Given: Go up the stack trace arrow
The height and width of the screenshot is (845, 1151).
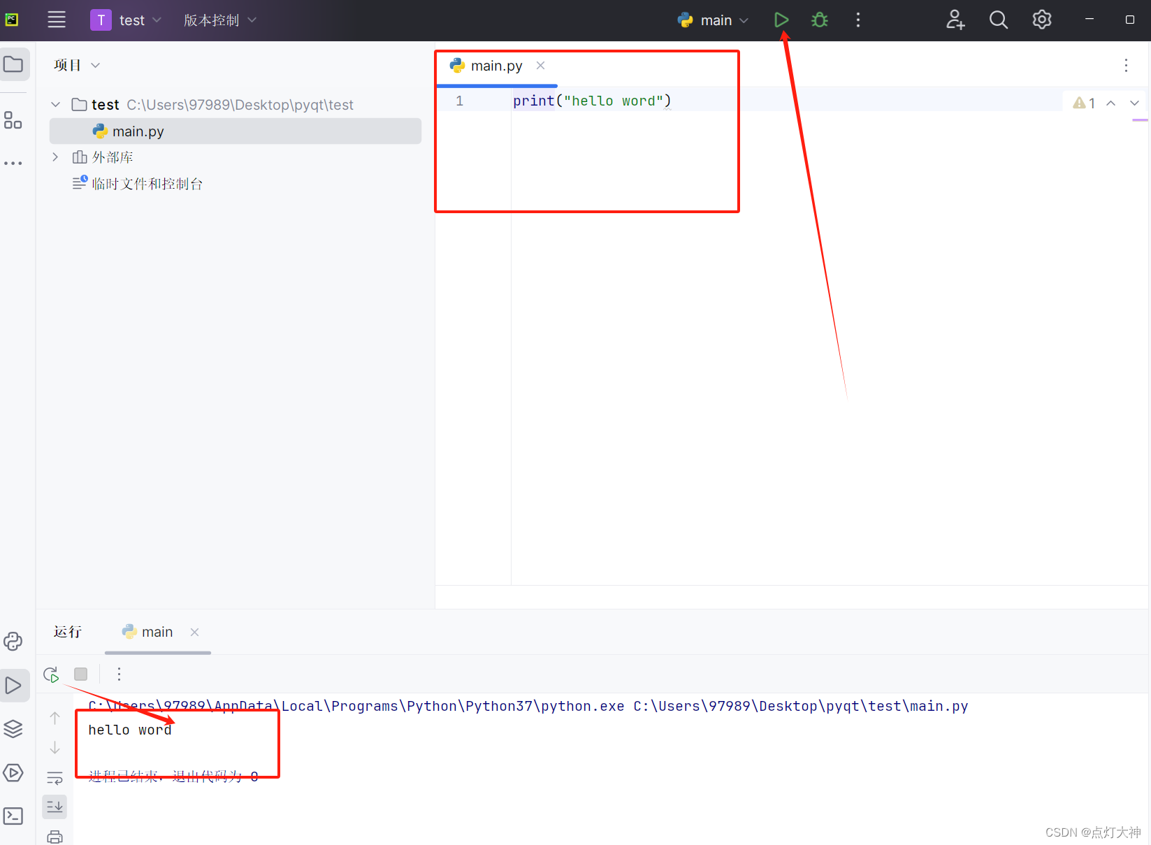Looking at the screenshot, I should point(55,718).
